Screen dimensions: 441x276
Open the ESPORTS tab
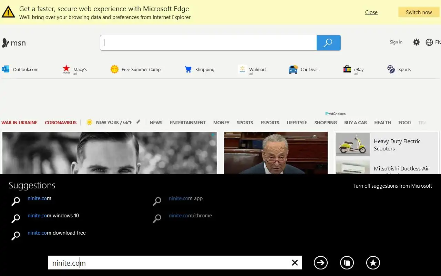click(x=270, y=122)
